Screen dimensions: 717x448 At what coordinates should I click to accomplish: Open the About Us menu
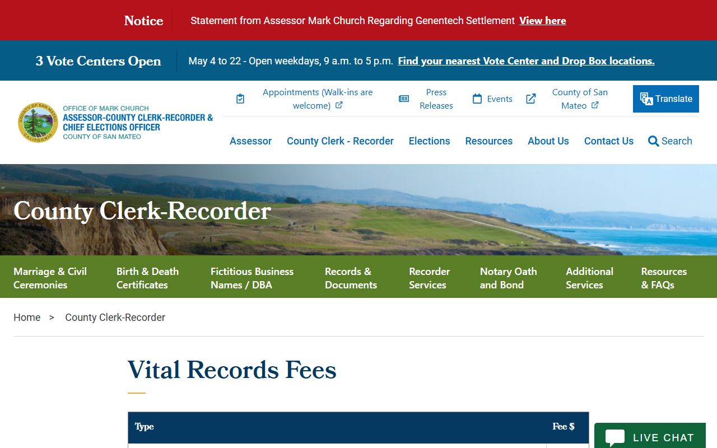pos(548,141)
